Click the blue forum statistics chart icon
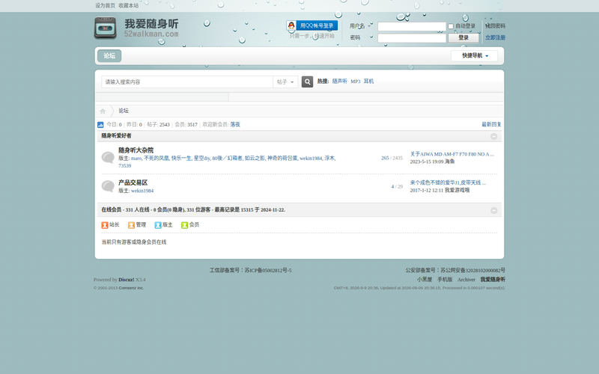Viewport: 599px width, 374px height. [100, 124]
